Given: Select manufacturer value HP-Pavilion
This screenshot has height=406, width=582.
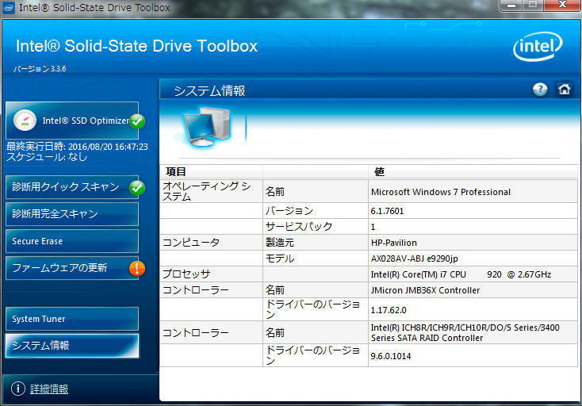Looking at the screenshot, I should pos(473,243).
